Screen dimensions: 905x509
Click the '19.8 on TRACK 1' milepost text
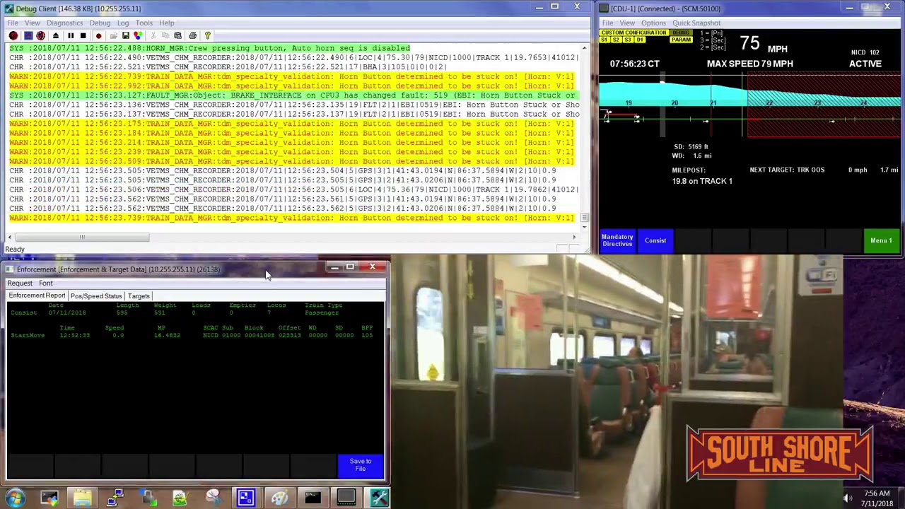[702, 181]
